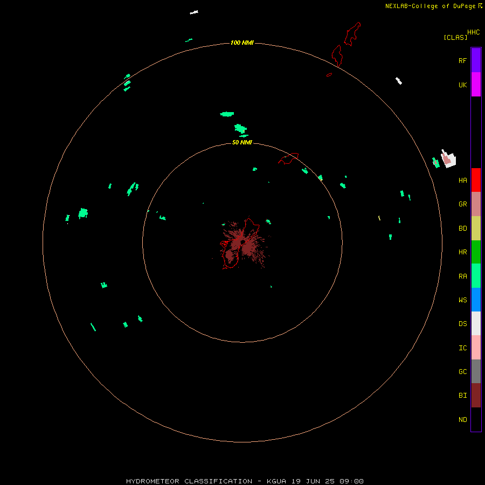Click the ND black legend swatch
The height and width of the screenshot is (485, 485).
tap(476, 419)
